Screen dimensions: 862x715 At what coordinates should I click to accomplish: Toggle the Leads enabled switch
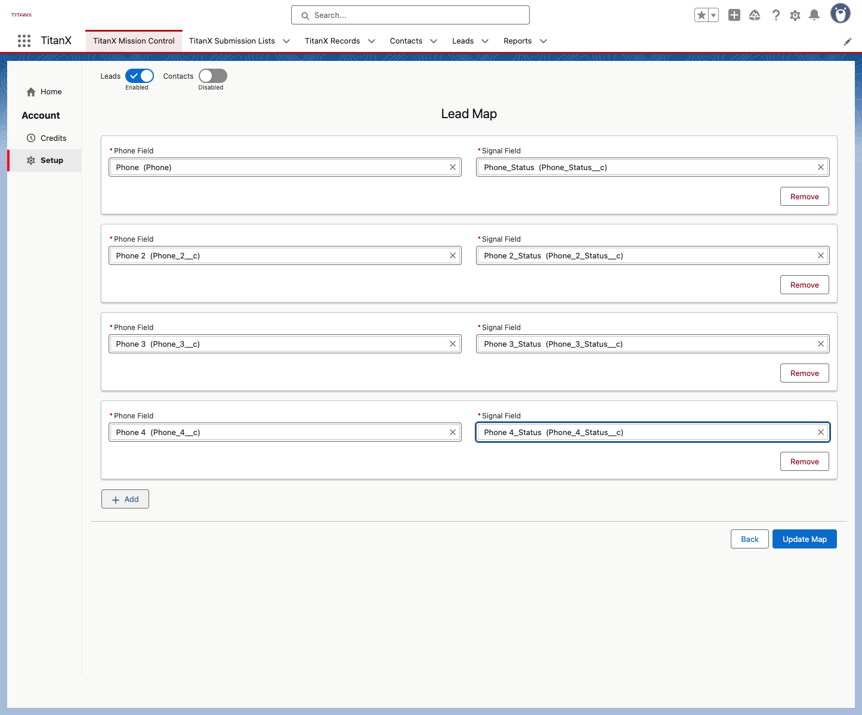[140, 76]
